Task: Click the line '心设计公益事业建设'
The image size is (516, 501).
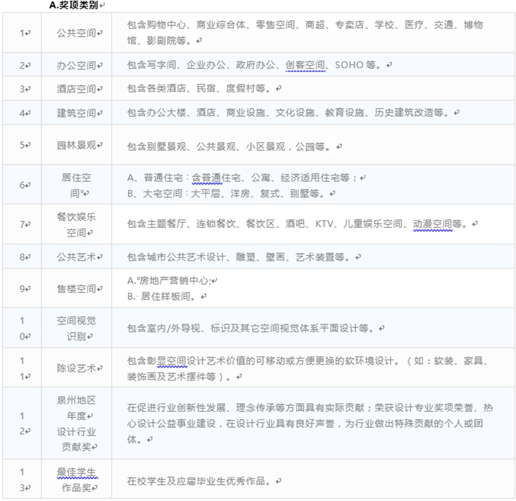Action: [305, 424]
